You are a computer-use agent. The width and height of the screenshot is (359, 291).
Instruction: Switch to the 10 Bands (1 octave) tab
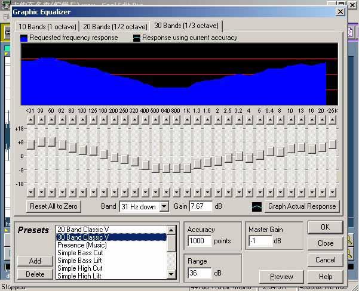click(47, 26)
